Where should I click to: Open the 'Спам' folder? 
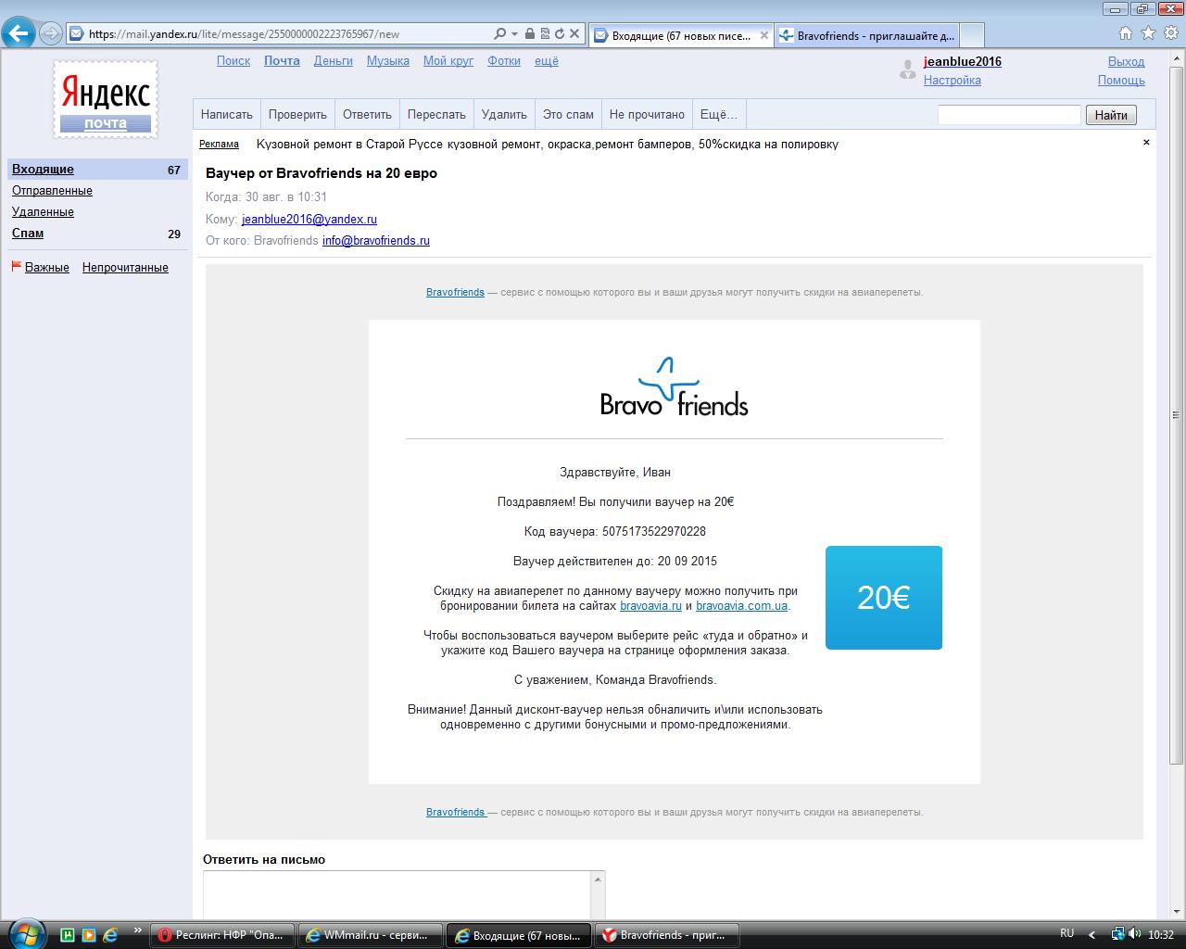tap(28, 234)
